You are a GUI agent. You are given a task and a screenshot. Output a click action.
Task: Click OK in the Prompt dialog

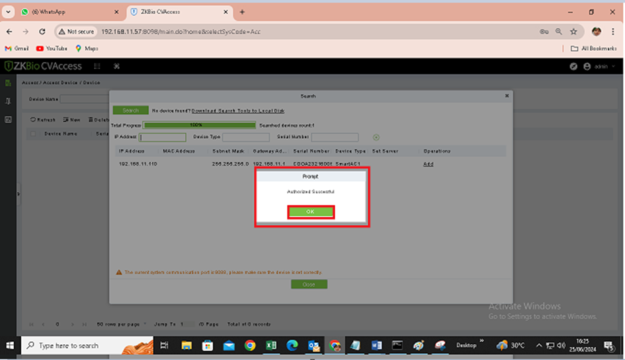tap(310, 211)
